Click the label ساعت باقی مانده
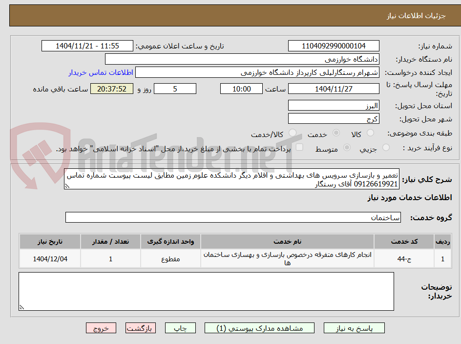 [x=60, y=89]
